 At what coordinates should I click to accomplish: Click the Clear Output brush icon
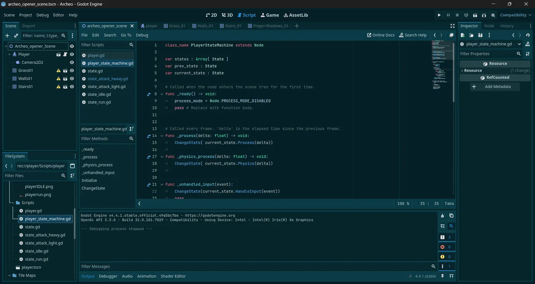pos(442,215)
